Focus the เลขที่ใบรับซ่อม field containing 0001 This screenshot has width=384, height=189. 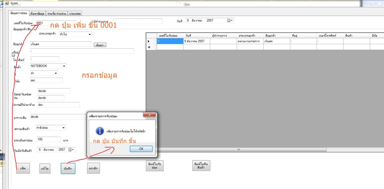[55, 23]
